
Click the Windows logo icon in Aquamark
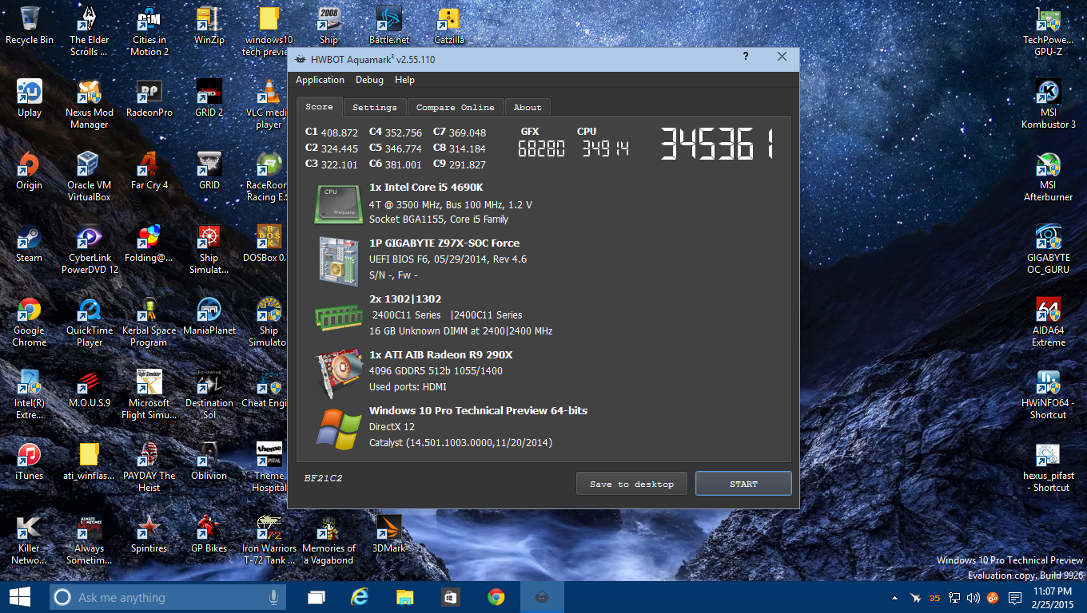pos(337,429)
